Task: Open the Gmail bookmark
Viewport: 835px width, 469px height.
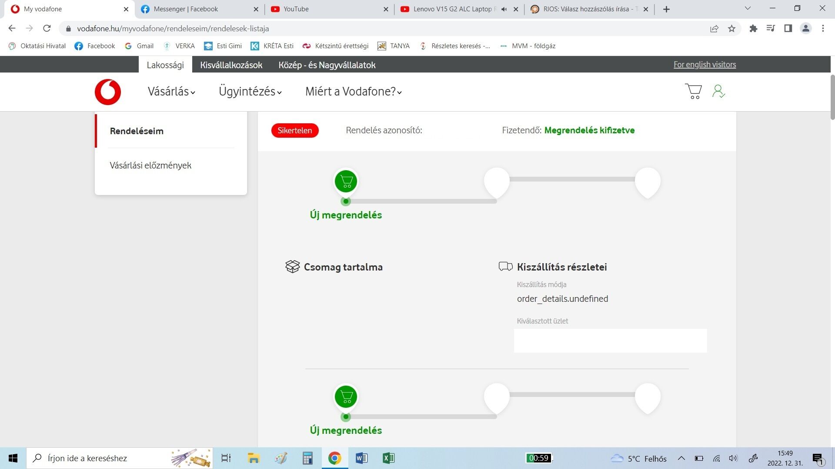Action: point(139,46)
